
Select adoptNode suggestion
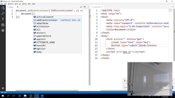[x=57, y=23]
